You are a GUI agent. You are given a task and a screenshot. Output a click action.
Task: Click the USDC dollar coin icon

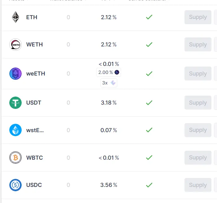coord(15,185)
